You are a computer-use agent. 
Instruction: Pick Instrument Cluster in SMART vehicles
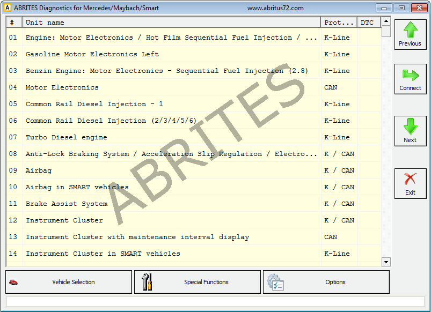(x=103, y=254)
